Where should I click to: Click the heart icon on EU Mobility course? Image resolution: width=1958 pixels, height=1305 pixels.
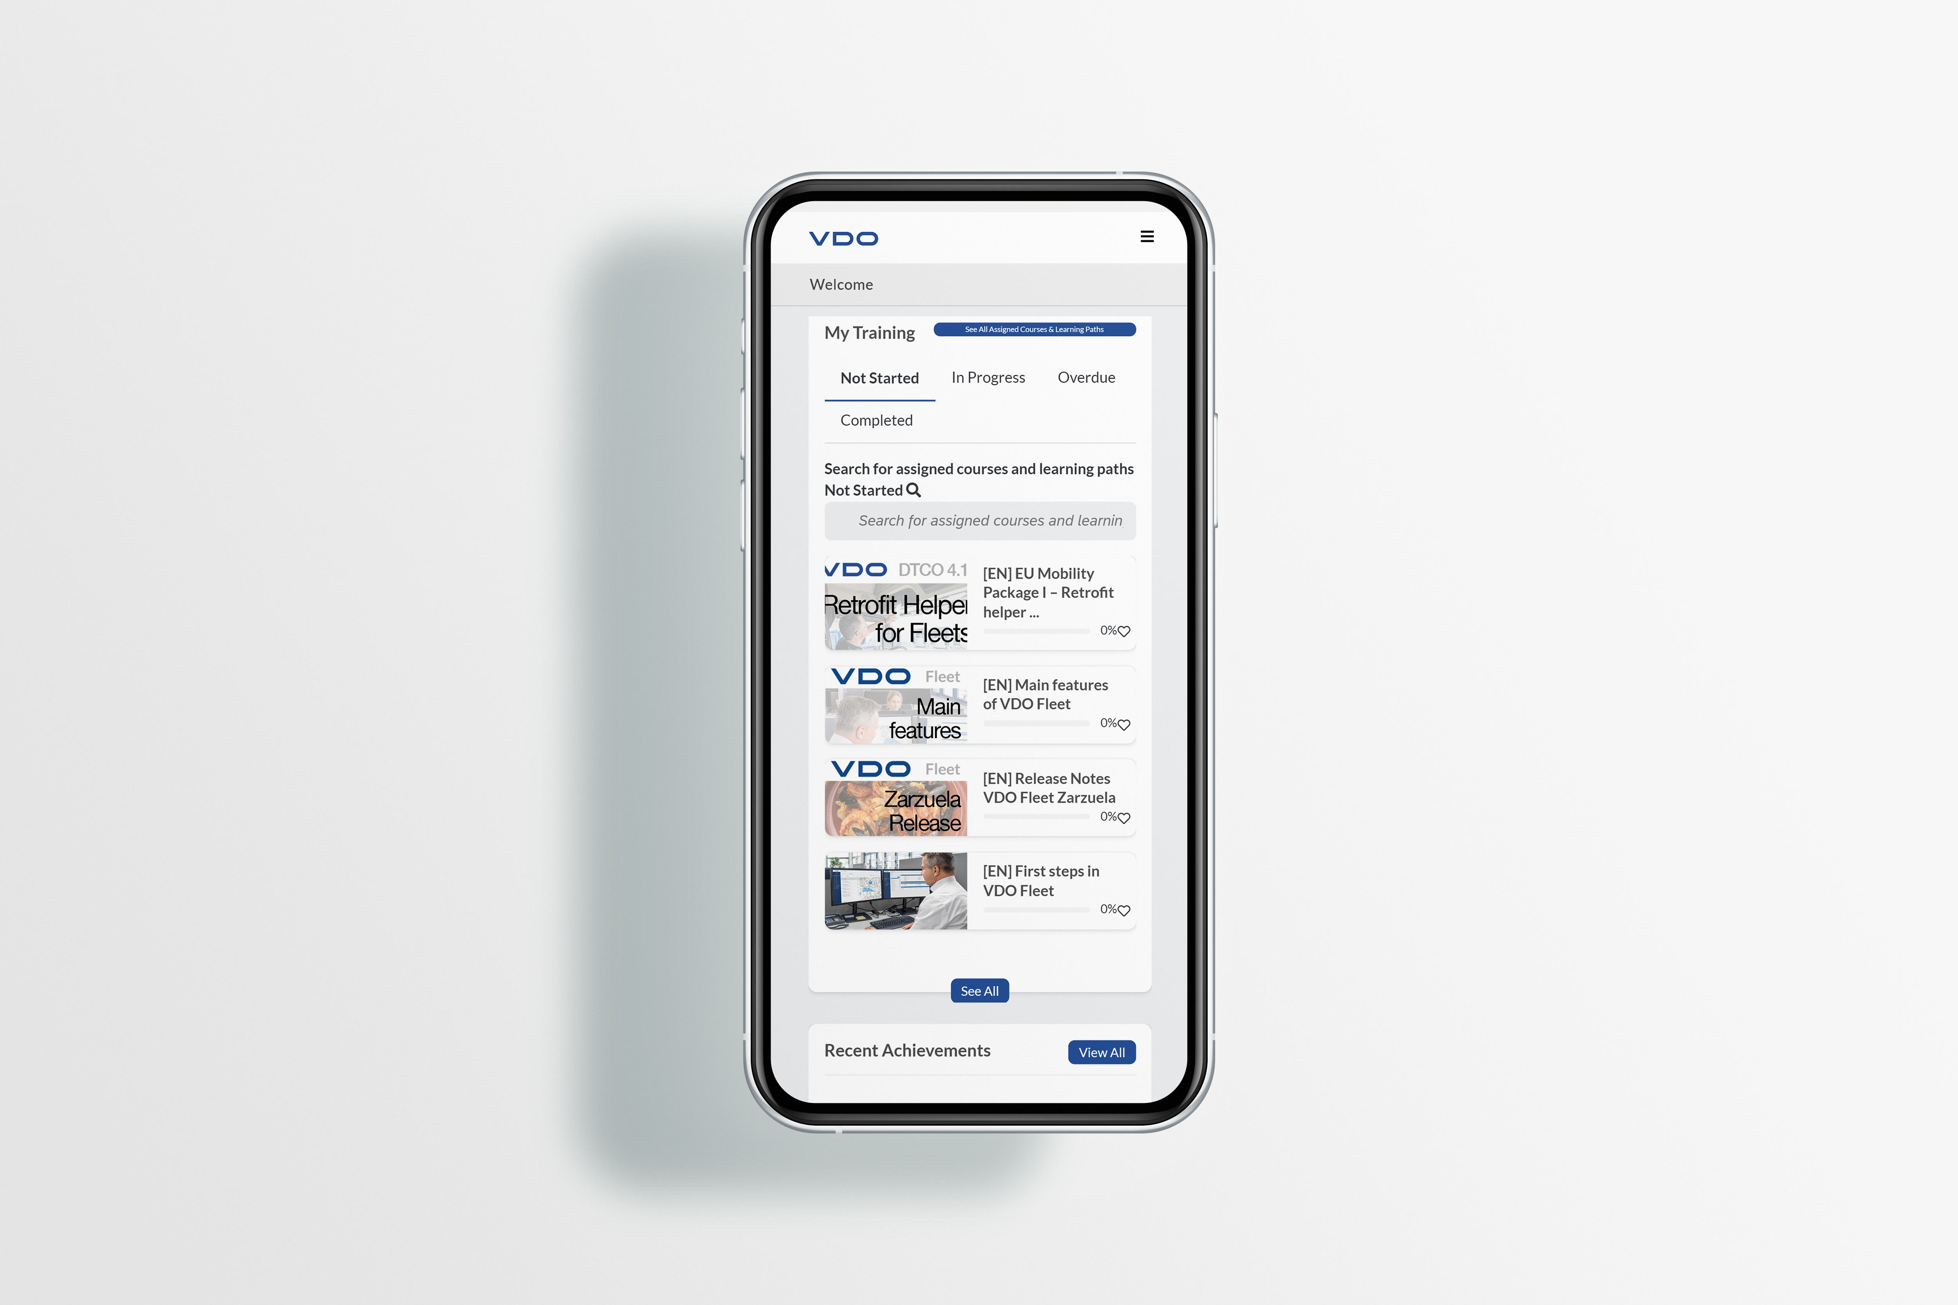pos(1123,629)
